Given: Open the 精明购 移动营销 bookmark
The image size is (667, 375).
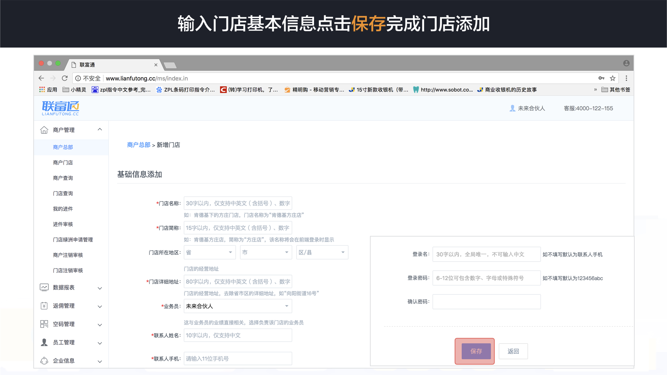Looking at the screenshot, I should coord(314,90).
